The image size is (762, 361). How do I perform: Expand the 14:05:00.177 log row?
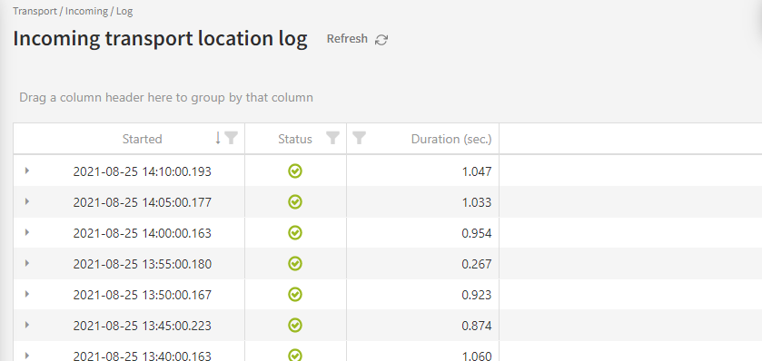pyautogui.click(x=27, y=201)
